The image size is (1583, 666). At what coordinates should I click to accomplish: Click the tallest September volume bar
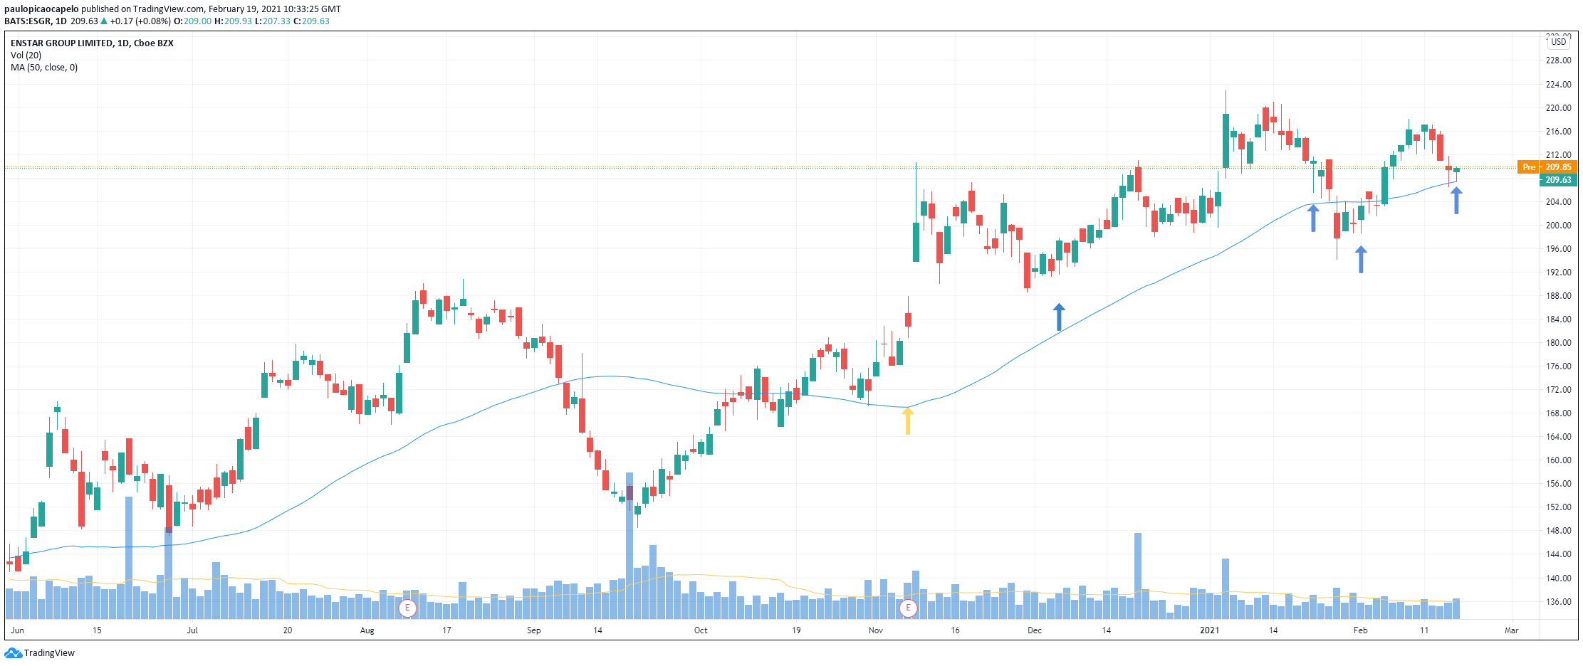pyautogui.click(x=629, y=546)
